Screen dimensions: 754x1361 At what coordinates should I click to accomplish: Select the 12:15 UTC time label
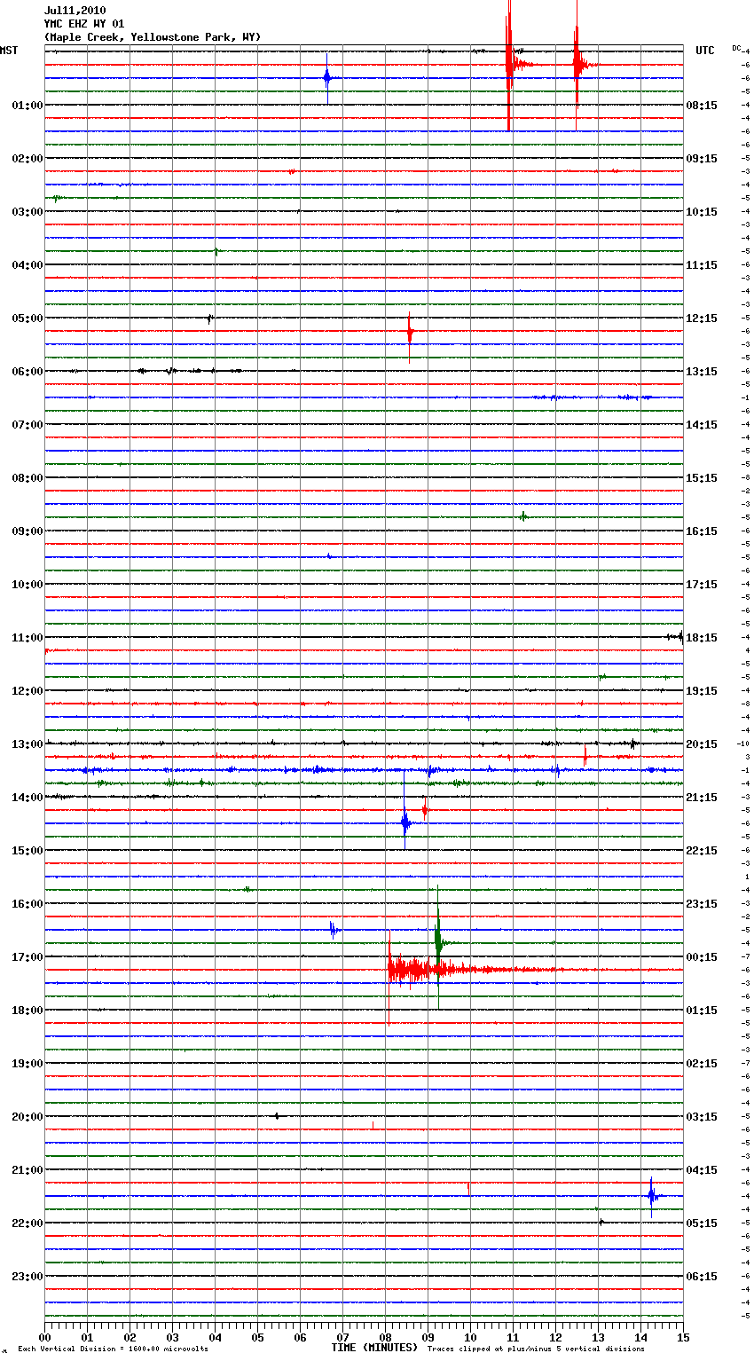pyautogui.click(x=702, y=318)
